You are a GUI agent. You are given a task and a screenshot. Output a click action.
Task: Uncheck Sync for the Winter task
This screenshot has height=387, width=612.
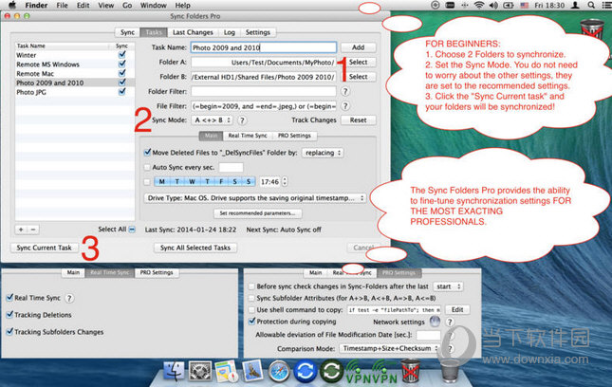(x=122, y=55)
